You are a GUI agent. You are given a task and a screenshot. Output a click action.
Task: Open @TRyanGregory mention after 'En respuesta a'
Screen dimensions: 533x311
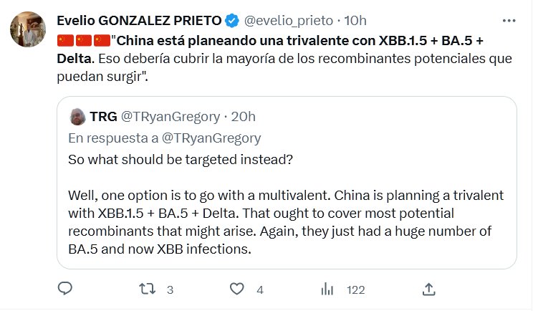(x=213, y=138)
